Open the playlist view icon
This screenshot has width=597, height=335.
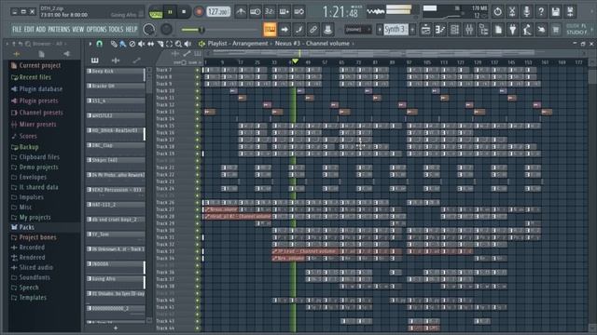pyautogui.click(x=425, y=29)
